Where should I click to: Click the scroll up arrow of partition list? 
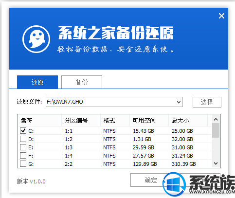216,119
